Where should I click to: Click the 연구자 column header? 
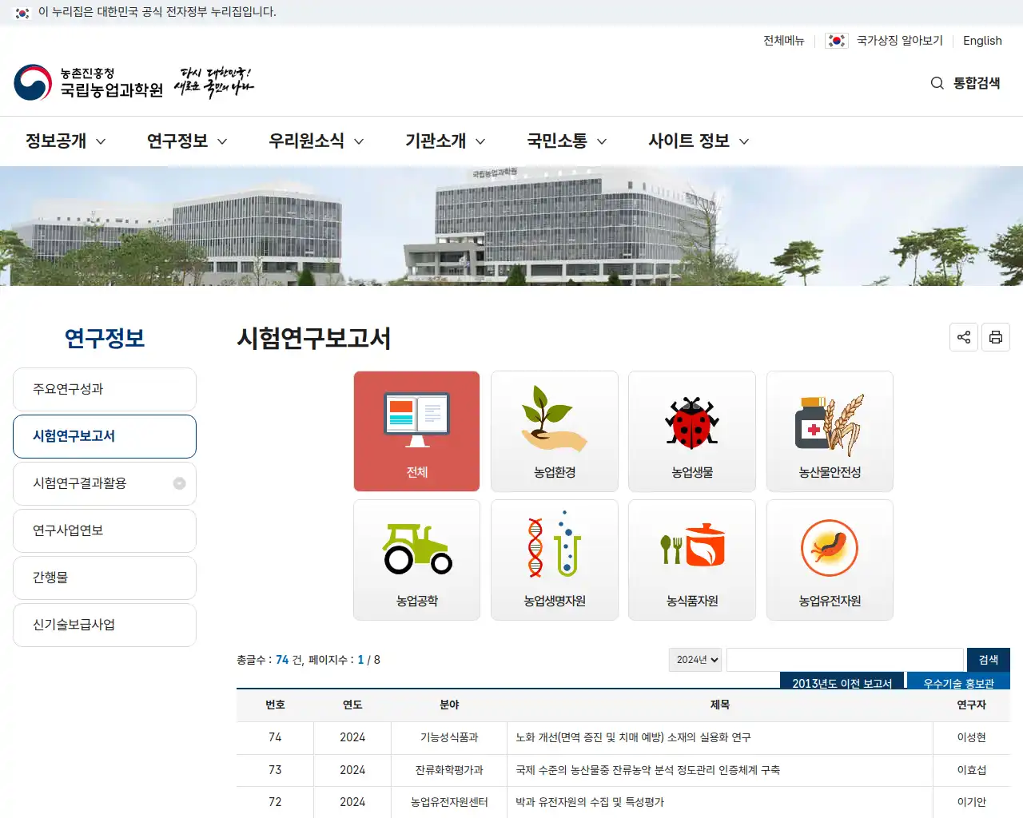(972, 705)
